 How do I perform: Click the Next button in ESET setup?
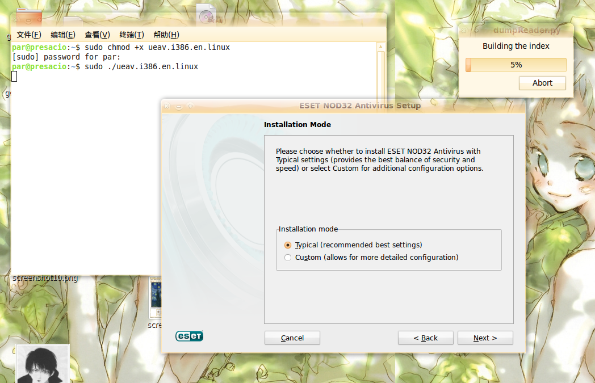coord(485,338)
